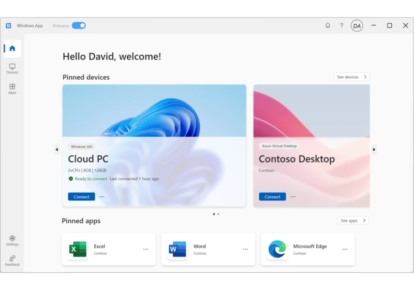Open the Apps section in sidebar
Image resolution: width=414 pixels, height=290 pixels.
[12, 89]
